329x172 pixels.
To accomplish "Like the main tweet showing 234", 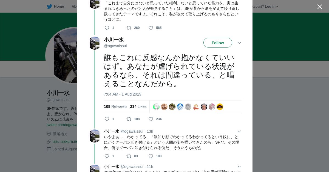I will click(x=151, y=119).
